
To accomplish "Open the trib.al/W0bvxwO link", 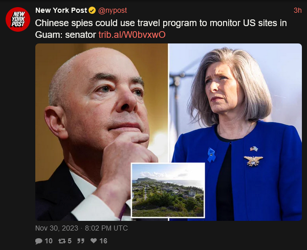I will (132, 35).
